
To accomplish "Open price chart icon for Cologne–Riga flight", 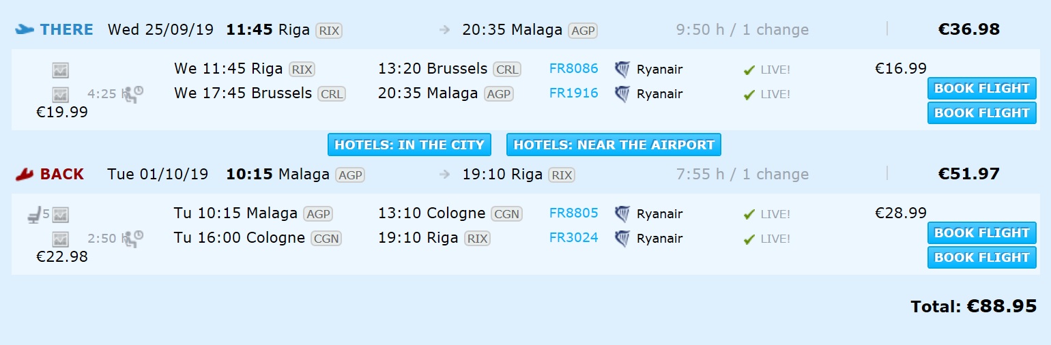I will pos(61,239).
